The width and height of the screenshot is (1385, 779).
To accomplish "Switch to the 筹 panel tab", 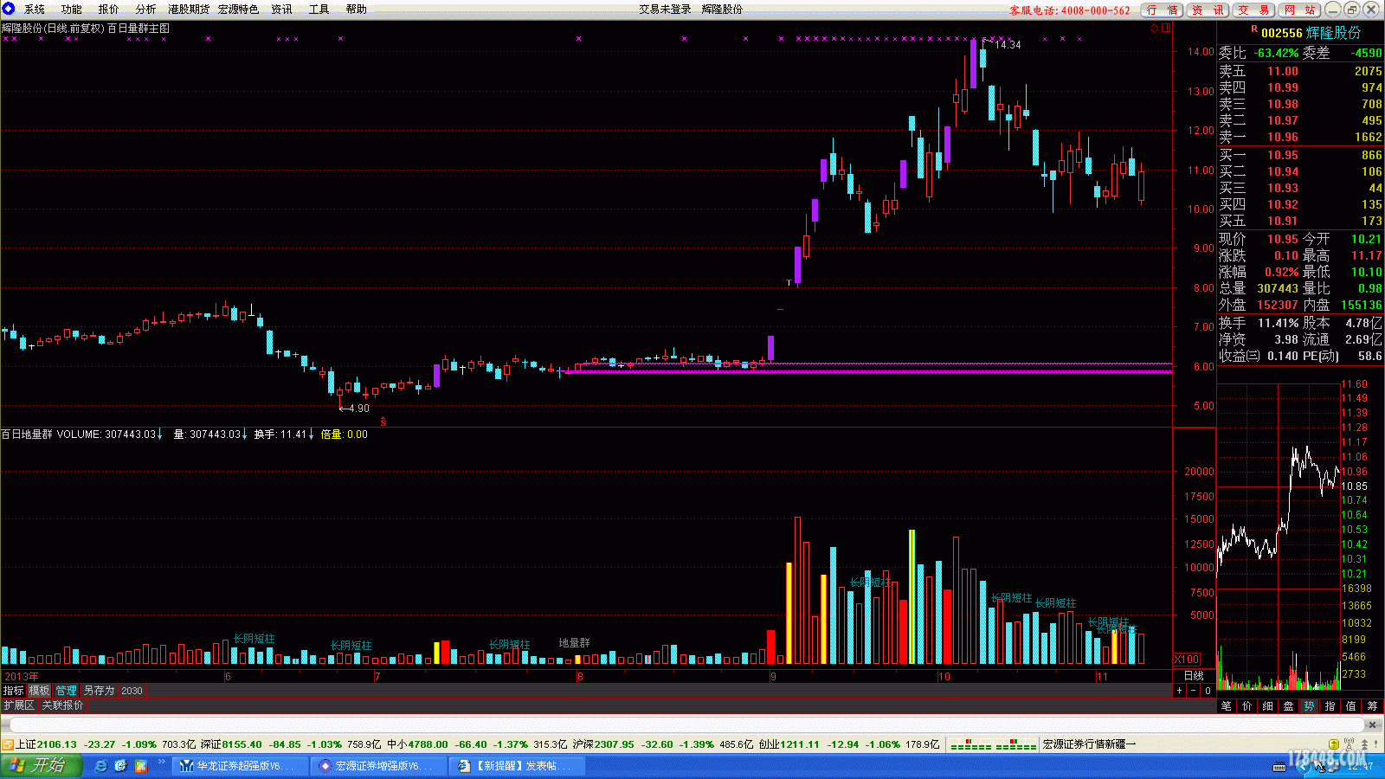I will pyautogui.click(x=1372, y=706).
